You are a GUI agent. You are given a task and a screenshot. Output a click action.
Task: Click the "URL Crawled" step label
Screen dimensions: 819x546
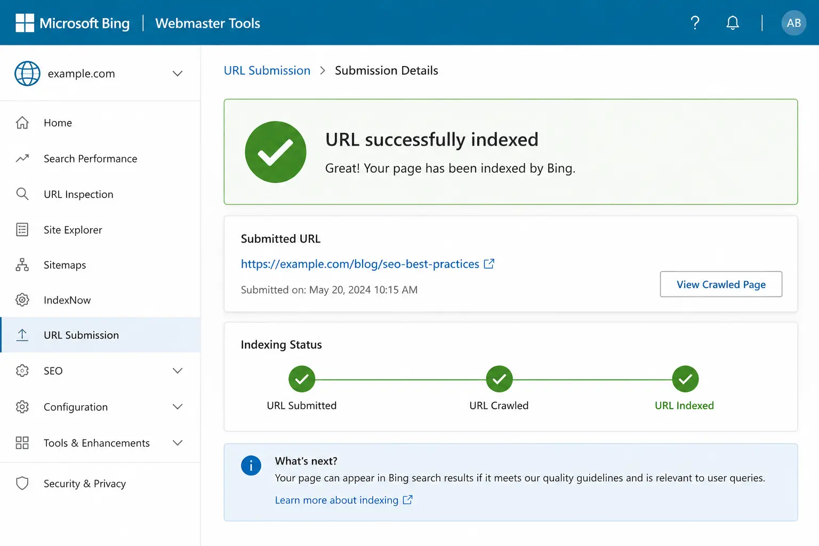499,406
